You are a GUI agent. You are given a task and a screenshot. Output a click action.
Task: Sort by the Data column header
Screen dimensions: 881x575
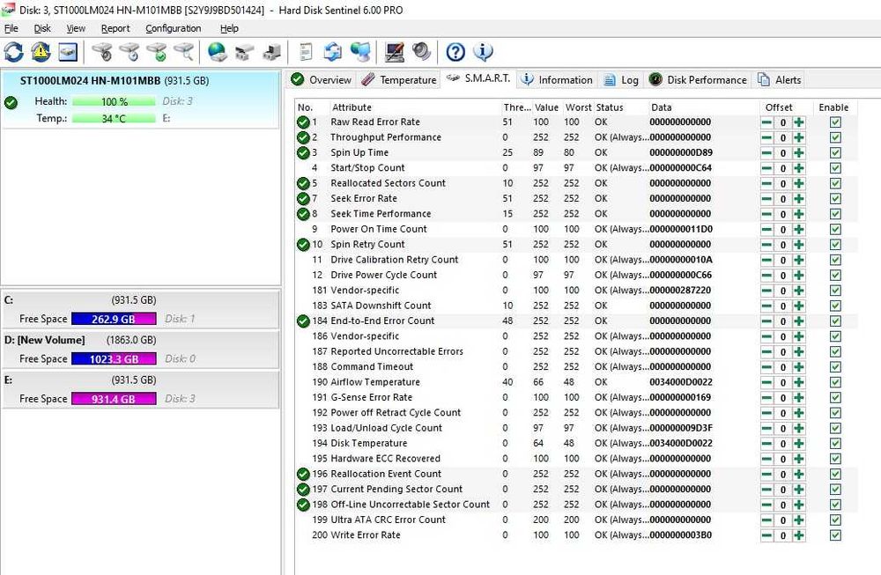click(x=702, y=107)
